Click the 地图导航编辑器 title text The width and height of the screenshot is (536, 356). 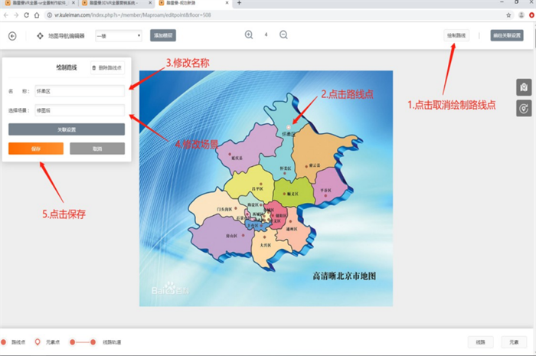click(x=67, y=36)
